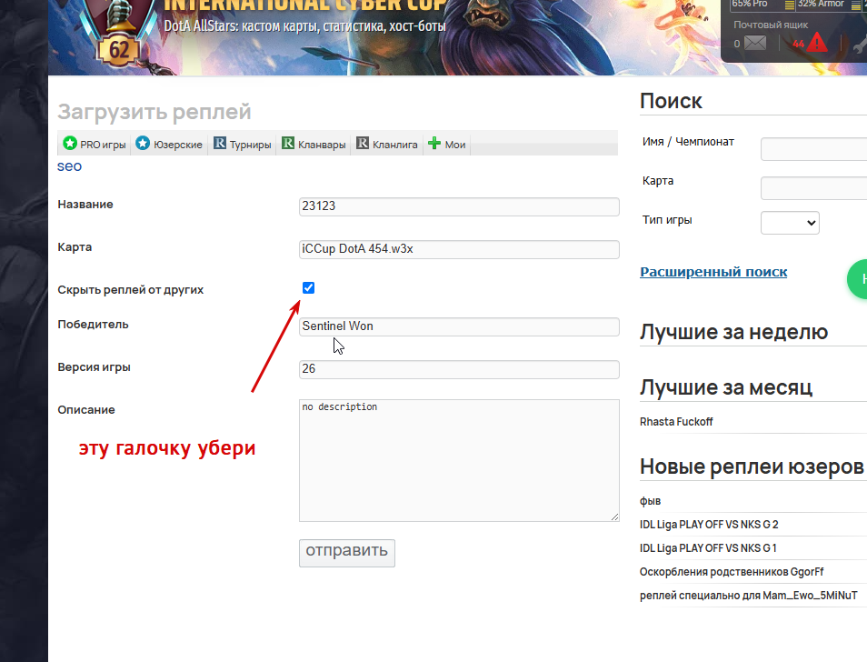The image size is (867, 662).
Task: Click the 44 warnings counter
Action: pyautogui.click(x=798, y=44)
